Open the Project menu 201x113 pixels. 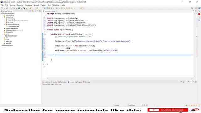coord(43,5)
